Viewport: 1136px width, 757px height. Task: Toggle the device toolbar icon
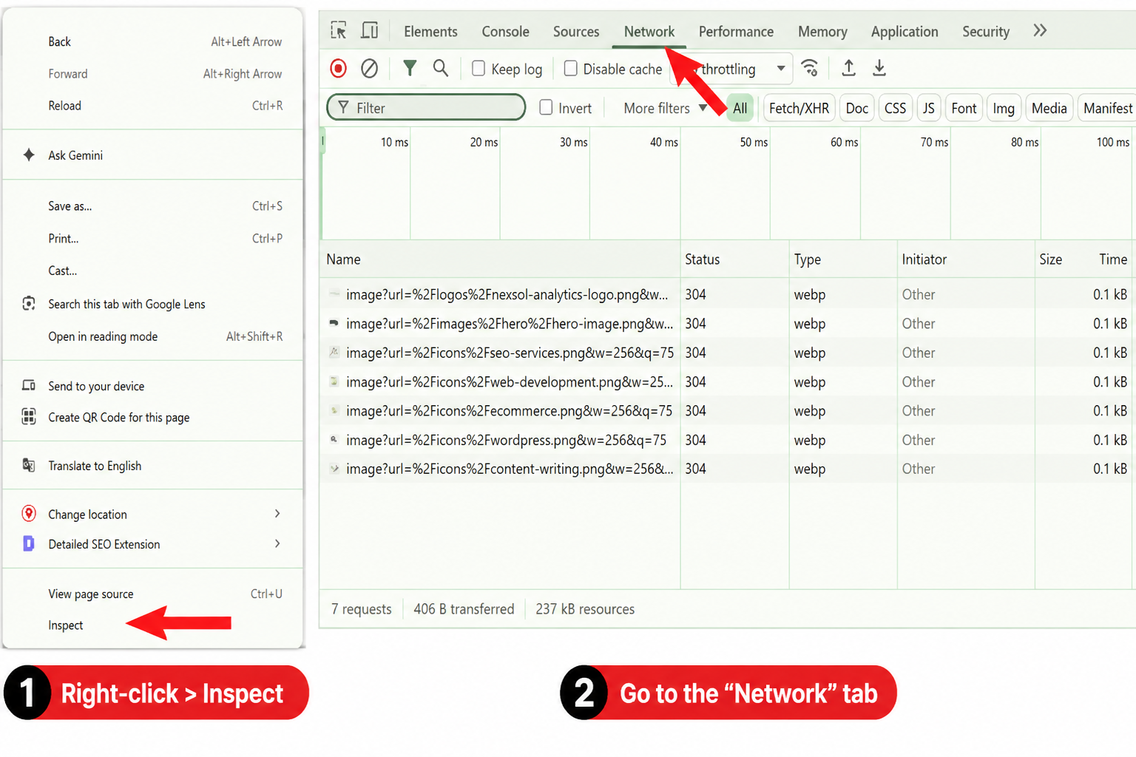(370, 30)
